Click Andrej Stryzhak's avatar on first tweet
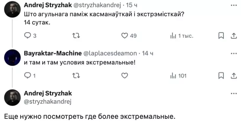Screen dimensions: 241x124 [x=13, y=9]
